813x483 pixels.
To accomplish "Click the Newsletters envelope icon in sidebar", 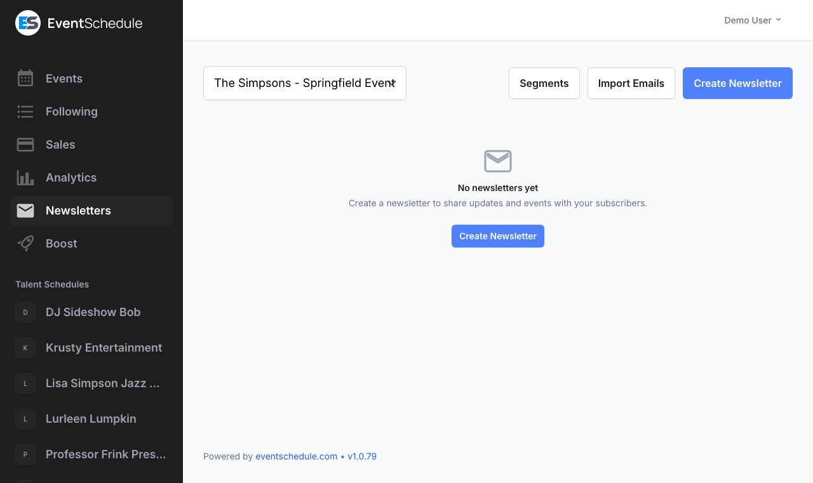I will (x=25, y=211).
